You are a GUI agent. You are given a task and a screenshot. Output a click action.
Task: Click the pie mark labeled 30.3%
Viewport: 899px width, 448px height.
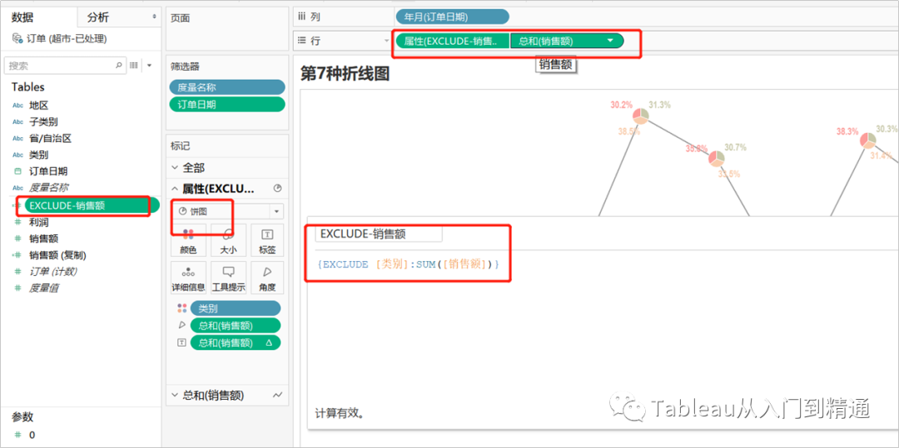pyautogui.click(x=868, y=140)
